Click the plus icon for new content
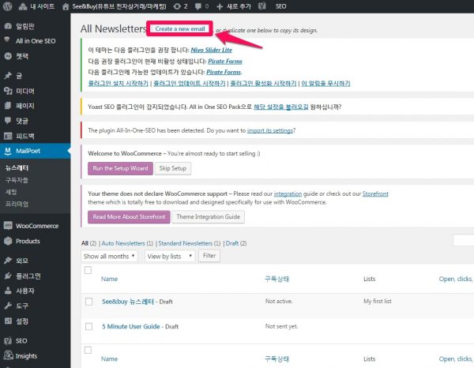 [x=220, y=6]
